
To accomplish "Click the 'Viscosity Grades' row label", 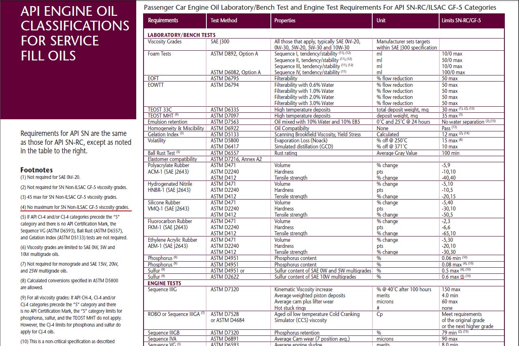I will [x=165, y=41].
